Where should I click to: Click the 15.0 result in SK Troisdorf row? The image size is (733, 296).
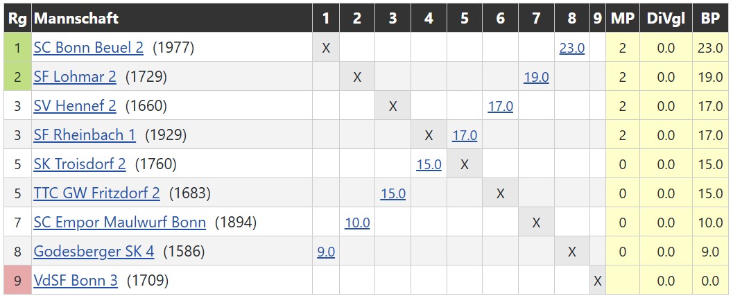click(x=429, y=164)
